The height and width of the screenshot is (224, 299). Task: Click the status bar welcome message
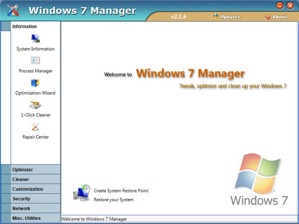pyautogui.click(x=94, y=219)
